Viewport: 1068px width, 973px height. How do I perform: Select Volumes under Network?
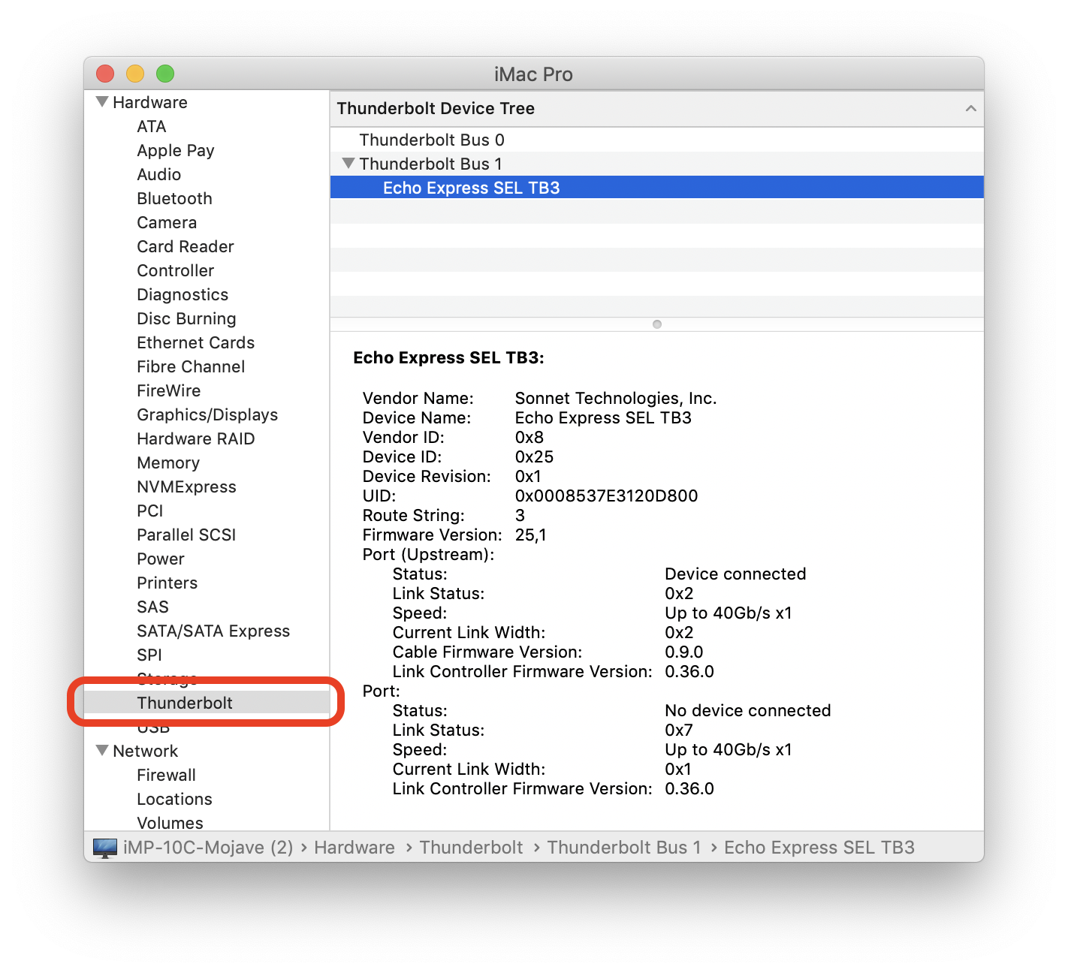click(170, 823)
